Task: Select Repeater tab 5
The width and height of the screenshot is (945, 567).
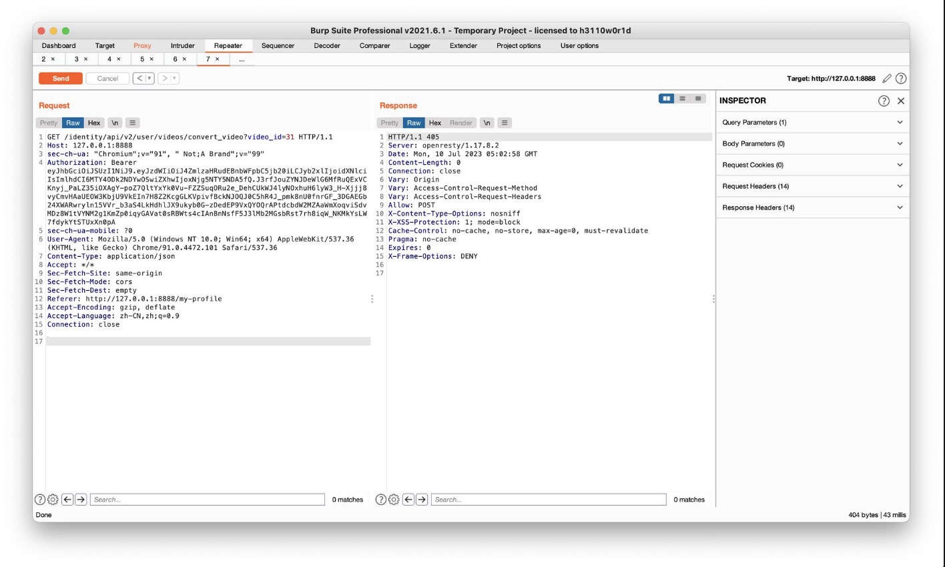Action: coord(142,59)
